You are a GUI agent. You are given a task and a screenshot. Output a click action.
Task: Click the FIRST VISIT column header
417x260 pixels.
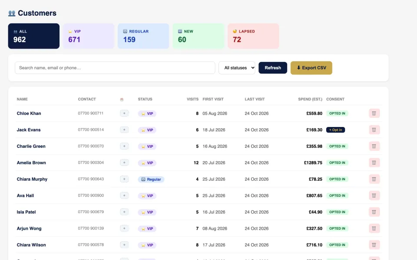click(213, 99)
